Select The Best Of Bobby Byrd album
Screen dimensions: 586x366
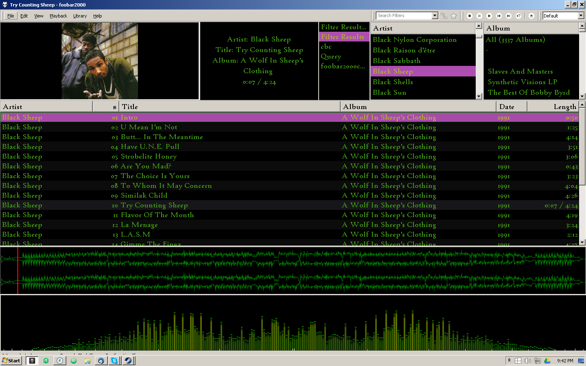pyautogui.click(x=531, y=92)
